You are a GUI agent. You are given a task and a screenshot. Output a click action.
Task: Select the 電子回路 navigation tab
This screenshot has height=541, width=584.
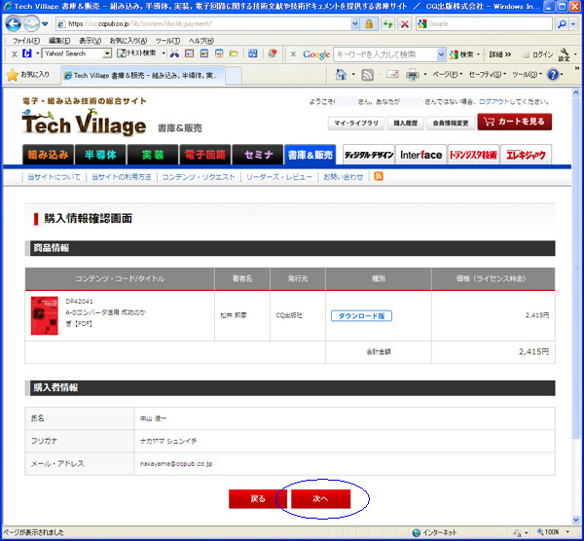204,154
